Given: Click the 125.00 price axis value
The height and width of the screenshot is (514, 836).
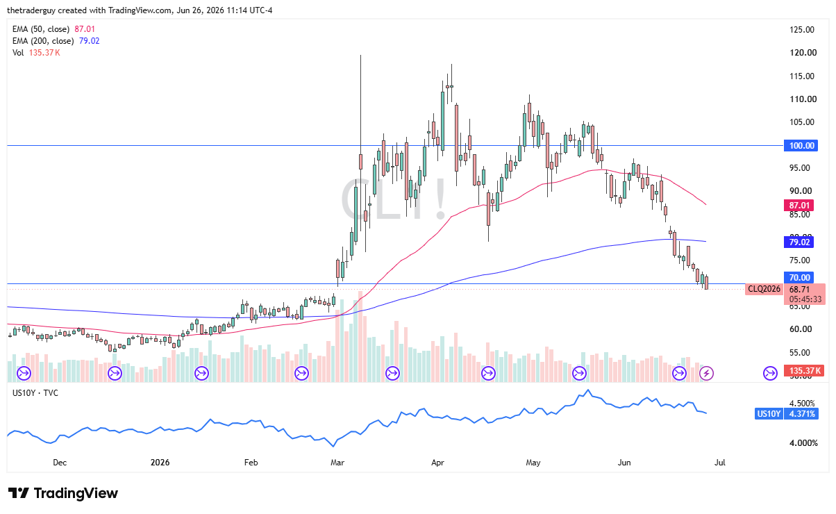Looking at the screenshot, I should [x=802, y=30].
